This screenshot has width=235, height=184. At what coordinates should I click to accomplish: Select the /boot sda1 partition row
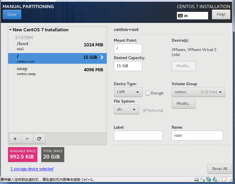[58, 46]
